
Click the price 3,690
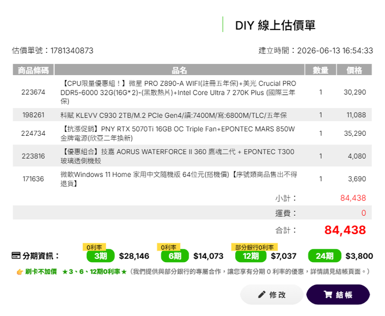pyautogui.click(x=357, y=179)
